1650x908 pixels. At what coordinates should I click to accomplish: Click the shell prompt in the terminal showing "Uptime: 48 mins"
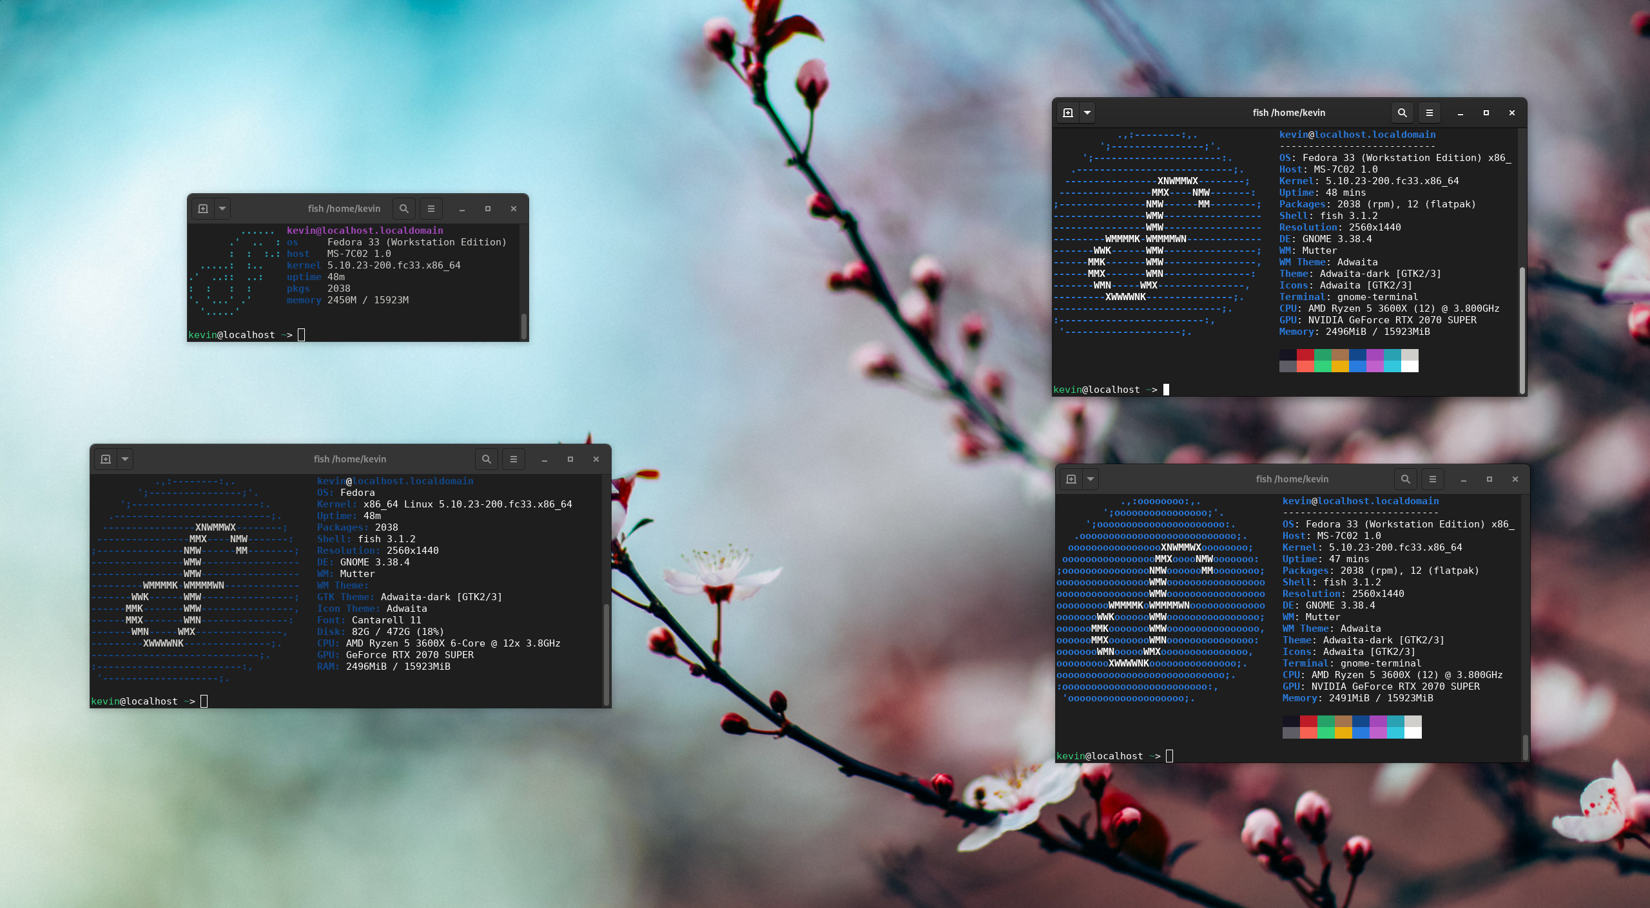click(1112, 390)
